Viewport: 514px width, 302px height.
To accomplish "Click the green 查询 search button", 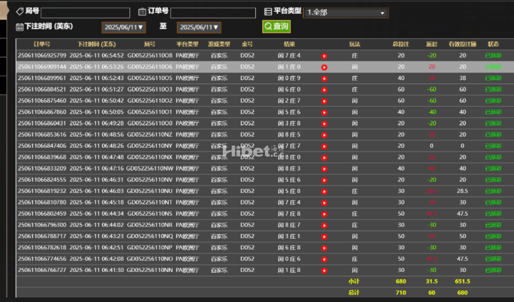I will click(x=276, y=27).
